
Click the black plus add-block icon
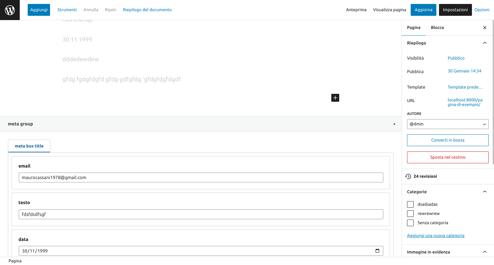335,98
